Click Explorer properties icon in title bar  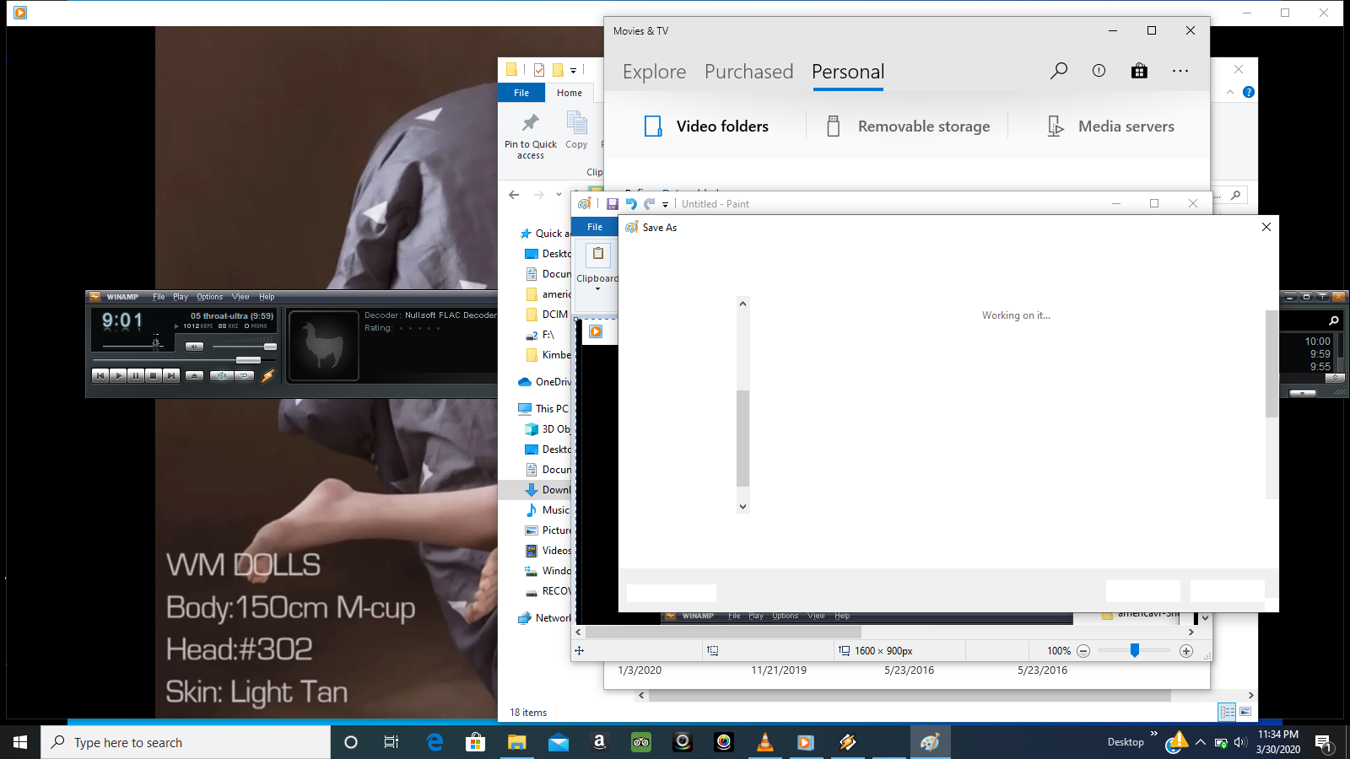click(538, 70)
